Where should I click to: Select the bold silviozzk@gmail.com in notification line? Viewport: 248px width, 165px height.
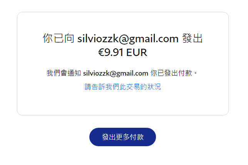(x=116, y=73)
